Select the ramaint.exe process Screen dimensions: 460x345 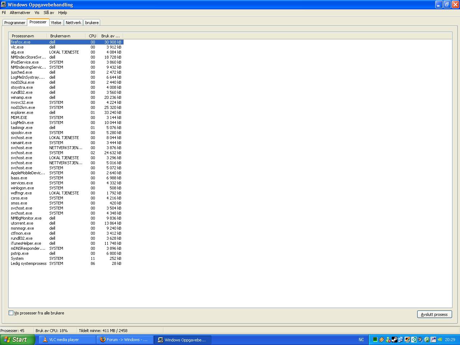click(x=67, y=143)
